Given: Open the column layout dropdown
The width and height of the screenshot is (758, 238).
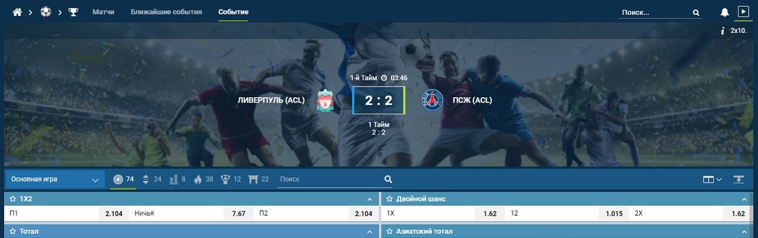Looking at the screenshot, I should 712,180.
